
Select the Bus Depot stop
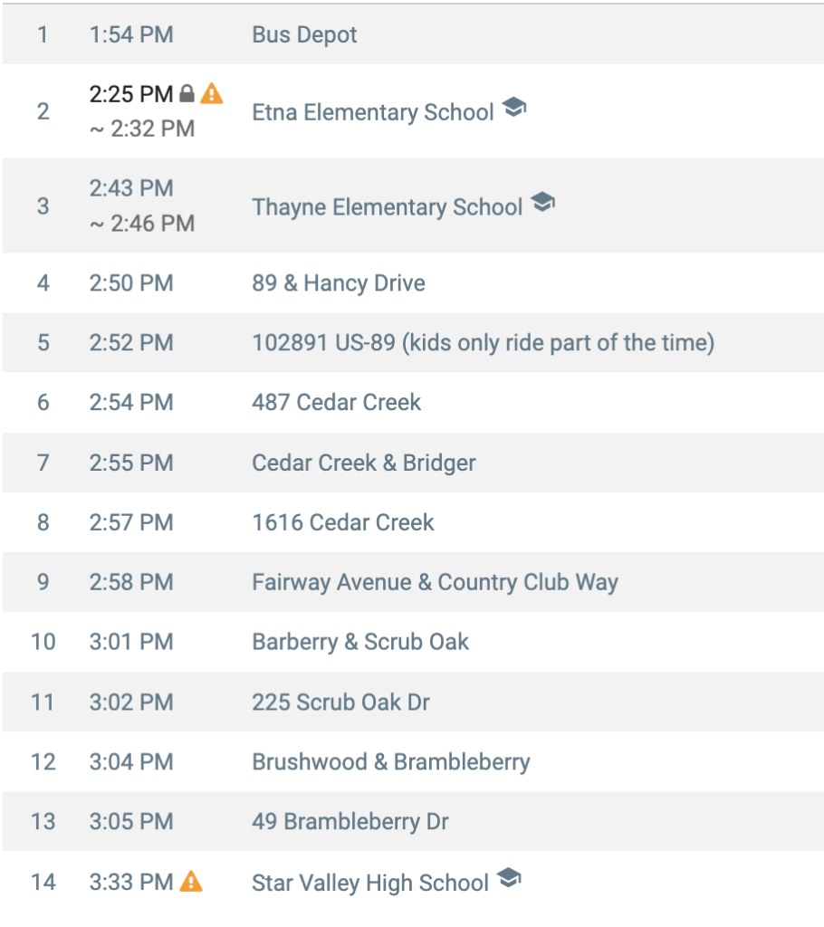[x=304, y=34]
